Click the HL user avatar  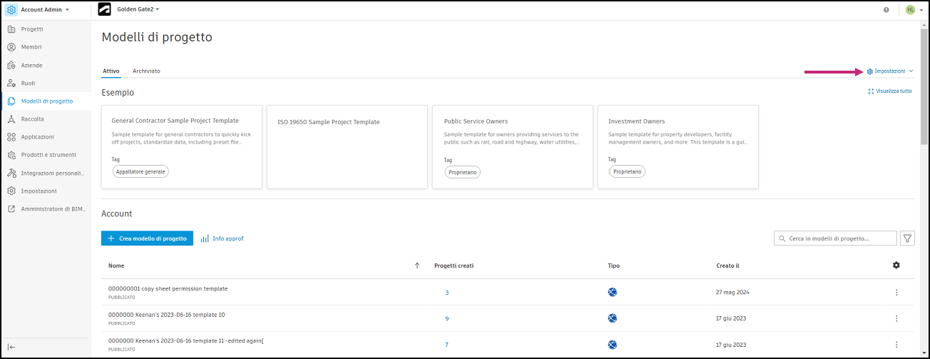tap(910, 10)
